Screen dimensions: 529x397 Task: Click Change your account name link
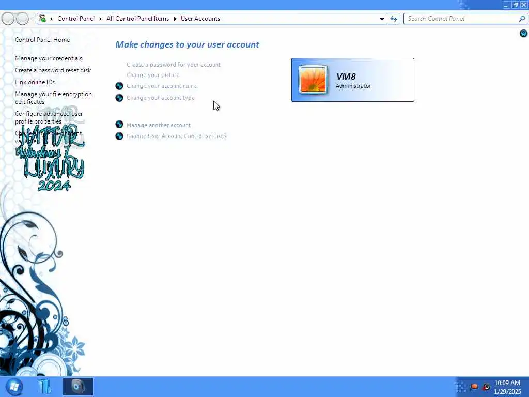point(162,86)
